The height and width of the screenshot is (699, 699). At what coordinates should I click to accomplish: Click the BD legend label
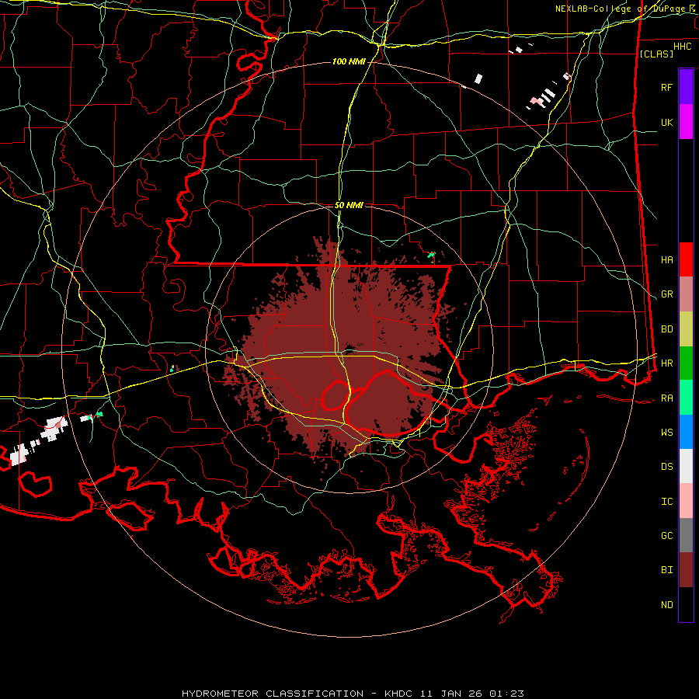[666, 329]
